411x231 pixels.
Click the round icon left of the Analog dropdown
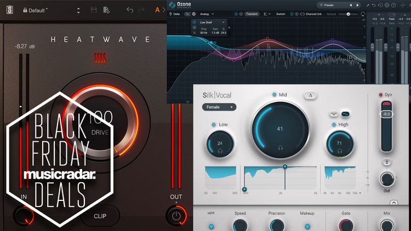coord(193,14)
